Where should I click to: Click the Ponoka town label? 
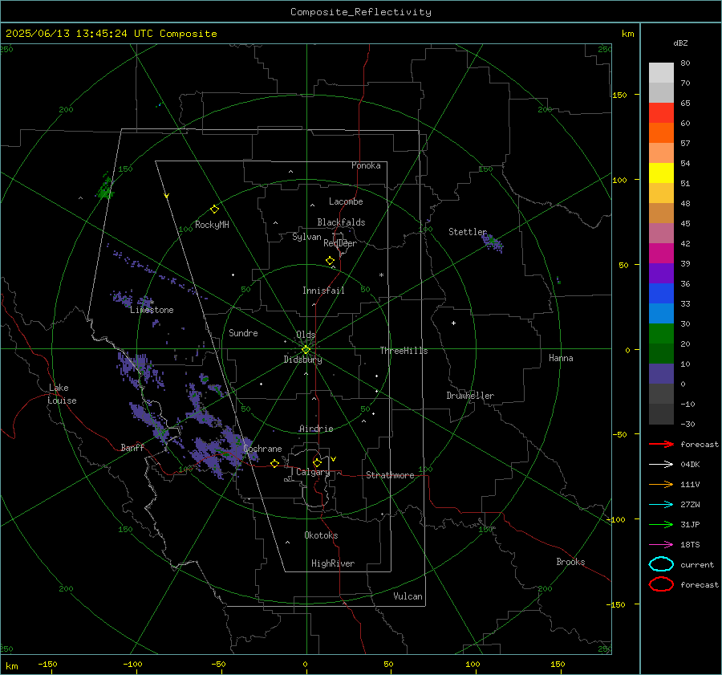[366, 165]
